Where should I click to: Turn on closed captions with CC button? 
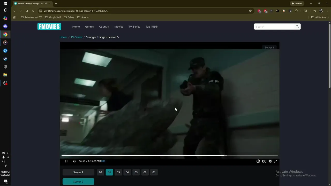click(264, 161)
